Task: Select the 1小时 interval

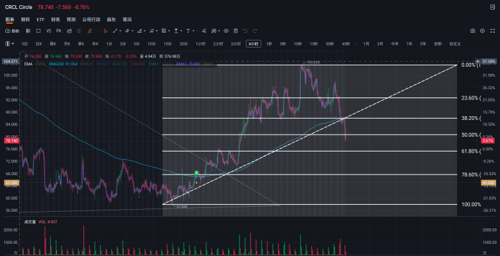Action: tap(200, 44)
